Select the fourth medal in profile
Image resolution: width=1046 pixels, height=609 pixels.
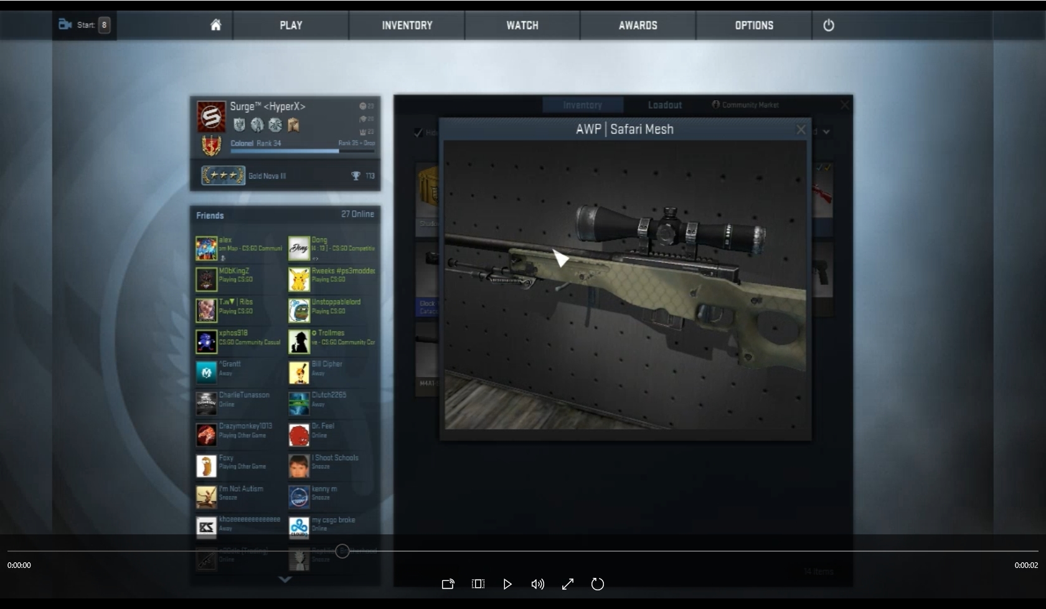pos(293,125)
